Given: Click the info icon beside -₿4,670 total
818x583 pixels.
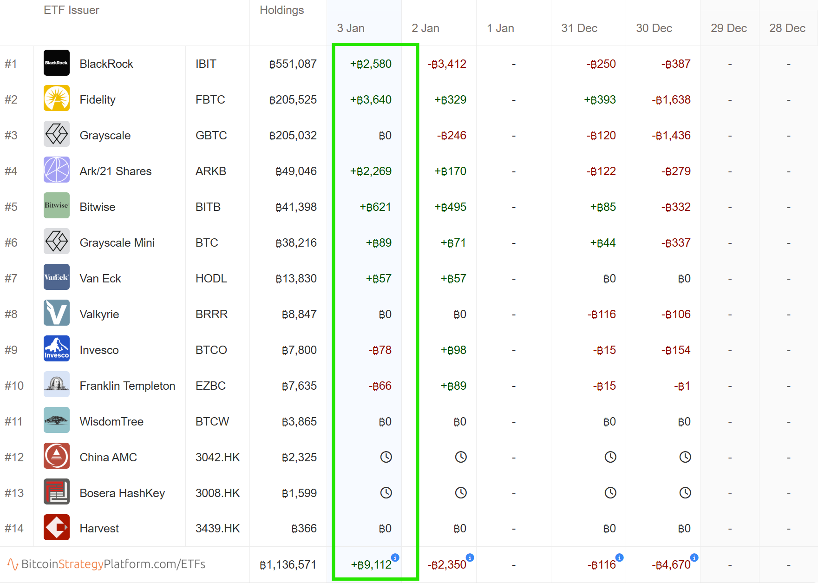Looking at the screenshot, I should [694, 557].
